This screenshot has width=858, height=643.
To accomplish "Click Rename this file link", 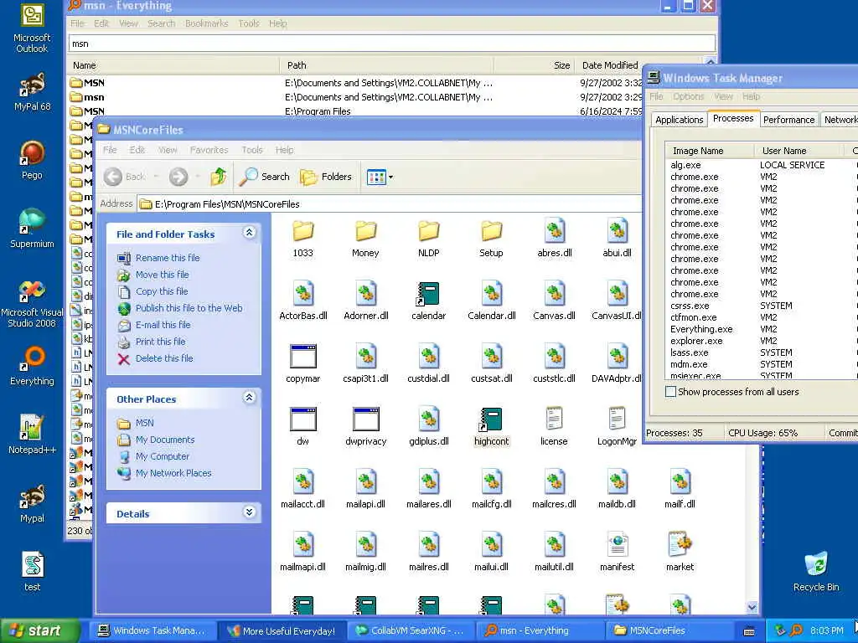I will tap(168, 258).
